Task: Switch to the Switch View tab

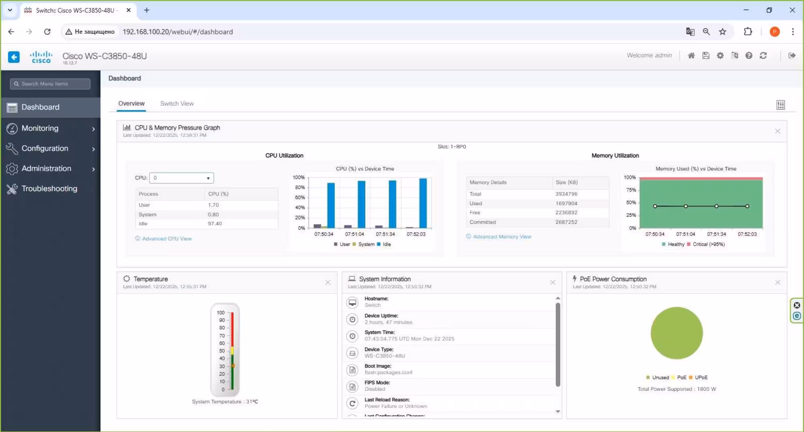Action: [x=177, y=103]
